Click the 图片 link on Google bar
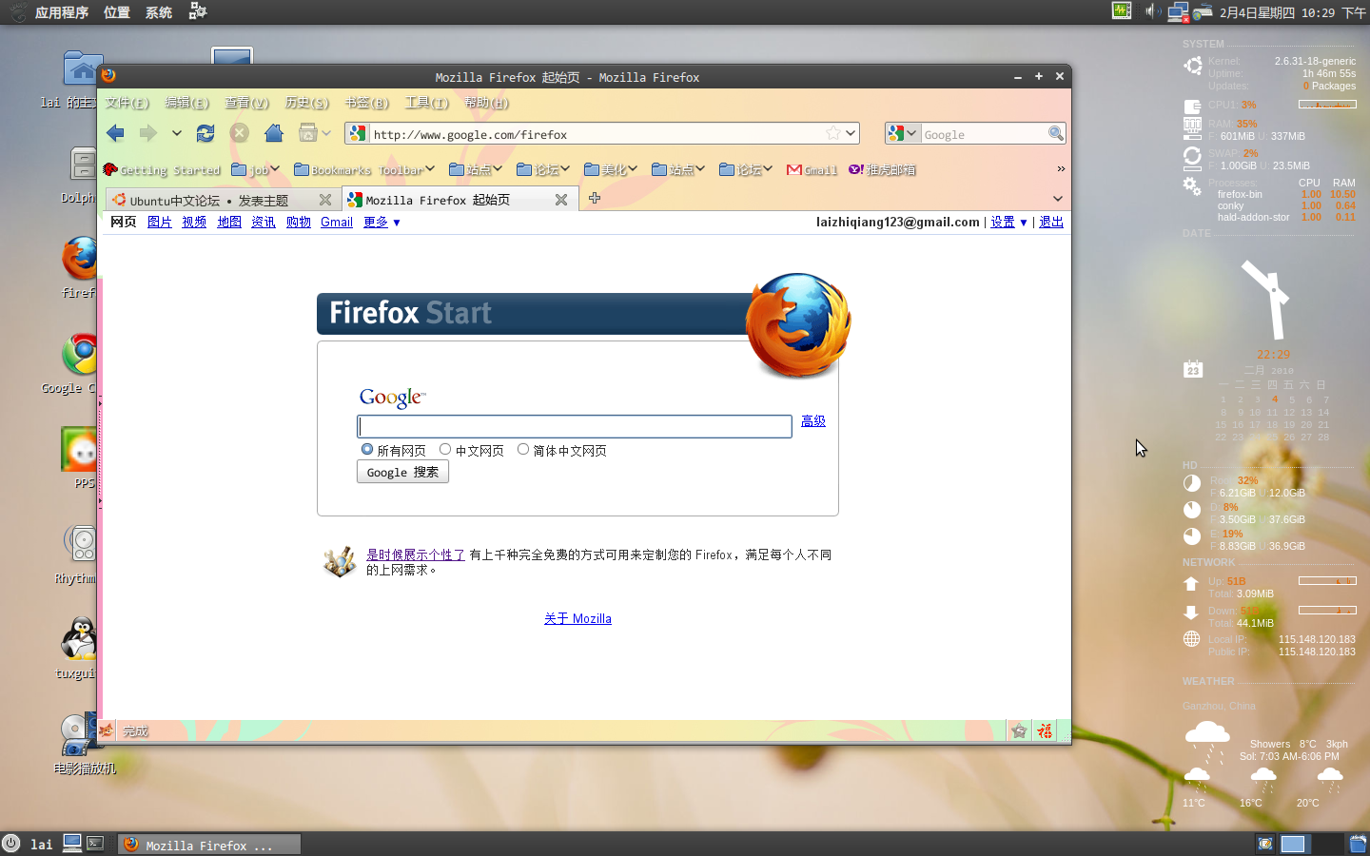 (x=160, y=222)
